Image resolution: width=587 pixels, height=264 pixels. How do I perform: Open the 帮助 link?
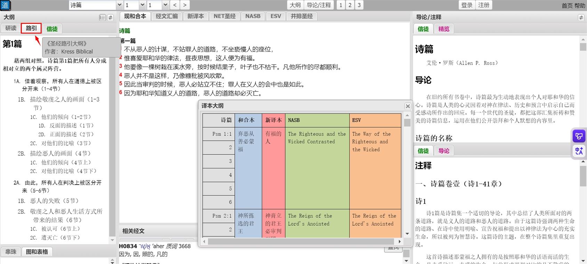tap(580, 6)
